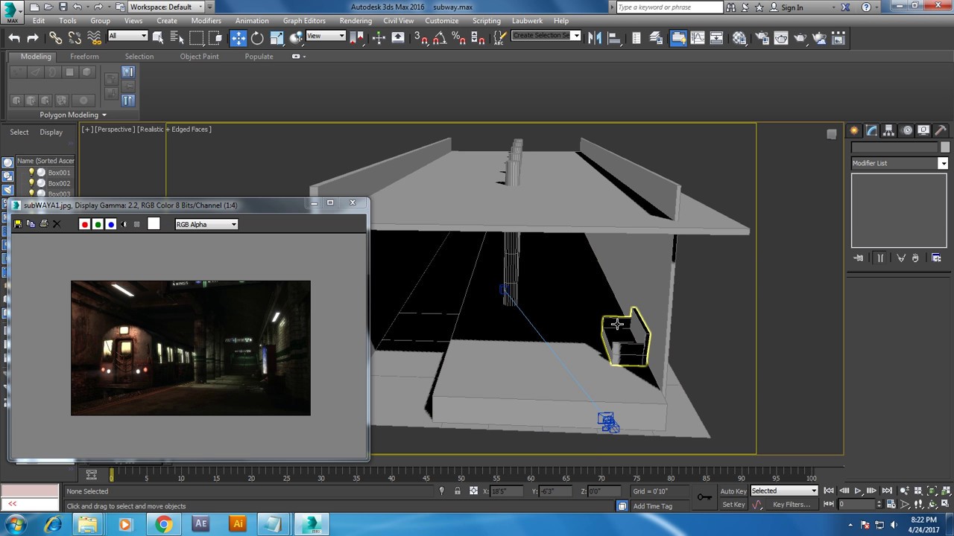This screenshot has height=536, width=954.
Task: Toggle red channel in image window
Action: point(84,224)
